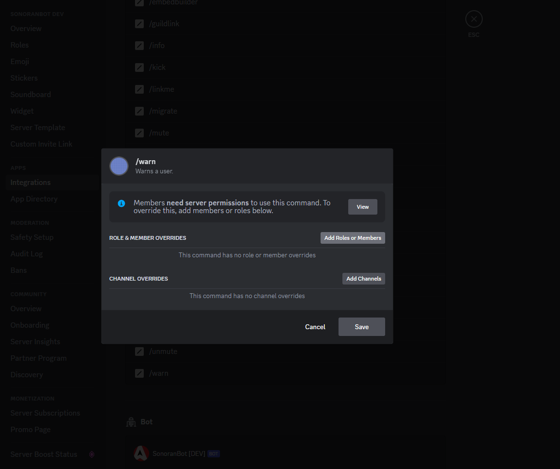Open Server Insights
Viewport: 560px width, 469px height.
pyautogui.click(x=52, y=342)
